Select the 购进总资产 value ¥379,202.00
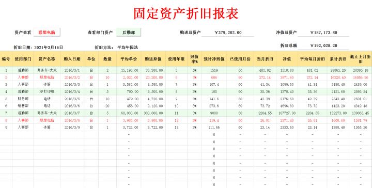This screenshot has width=372, height=188. point(228,33)
